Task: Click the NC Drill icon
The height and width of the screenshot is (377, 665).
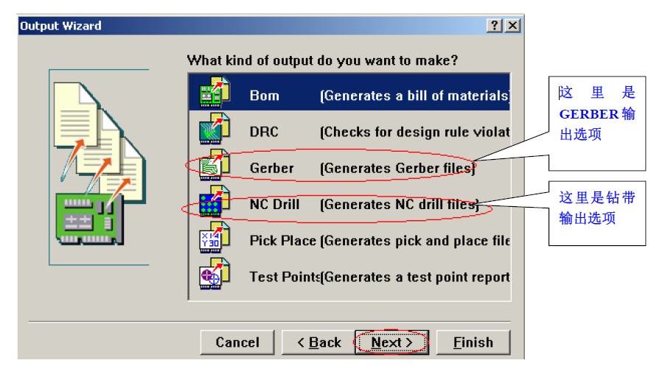Action: click(202, 204)
